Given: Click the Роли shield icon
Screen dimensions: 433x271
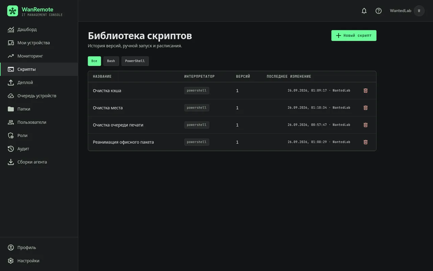Looking at the screenshot, I should point(11,135).
